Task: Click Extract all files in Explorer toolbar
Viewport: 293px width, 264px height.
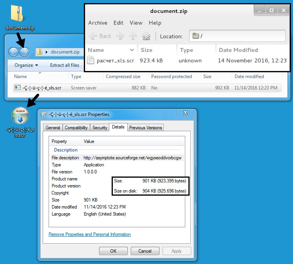Action: pyautogui.click(x=65, y=65)
